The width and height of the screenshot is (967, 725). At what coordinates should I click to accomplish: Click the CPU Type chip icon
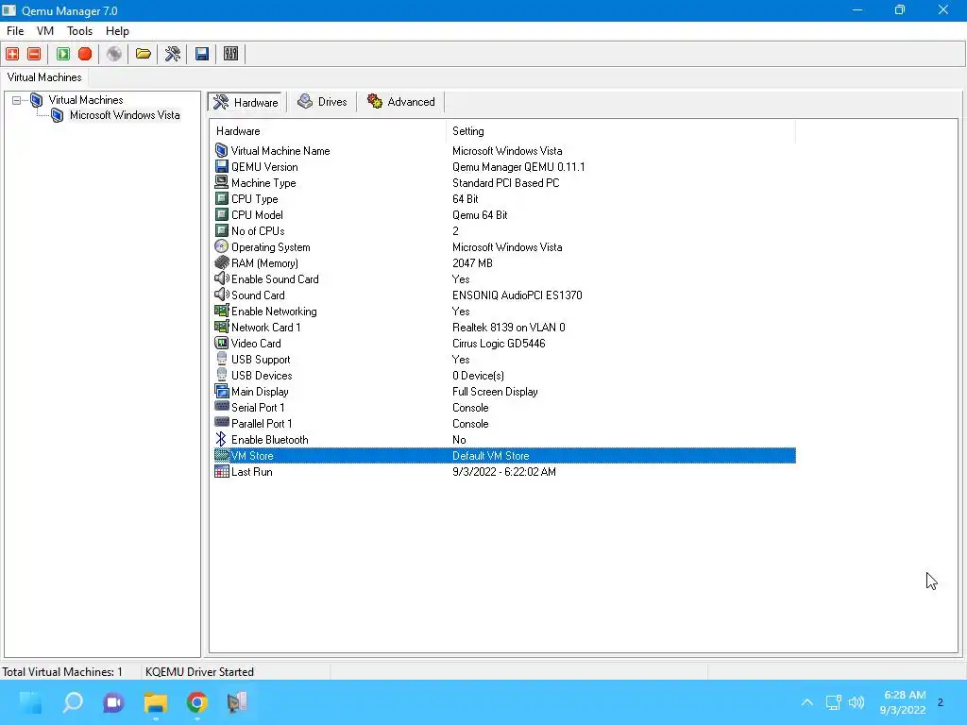point(221,198)
